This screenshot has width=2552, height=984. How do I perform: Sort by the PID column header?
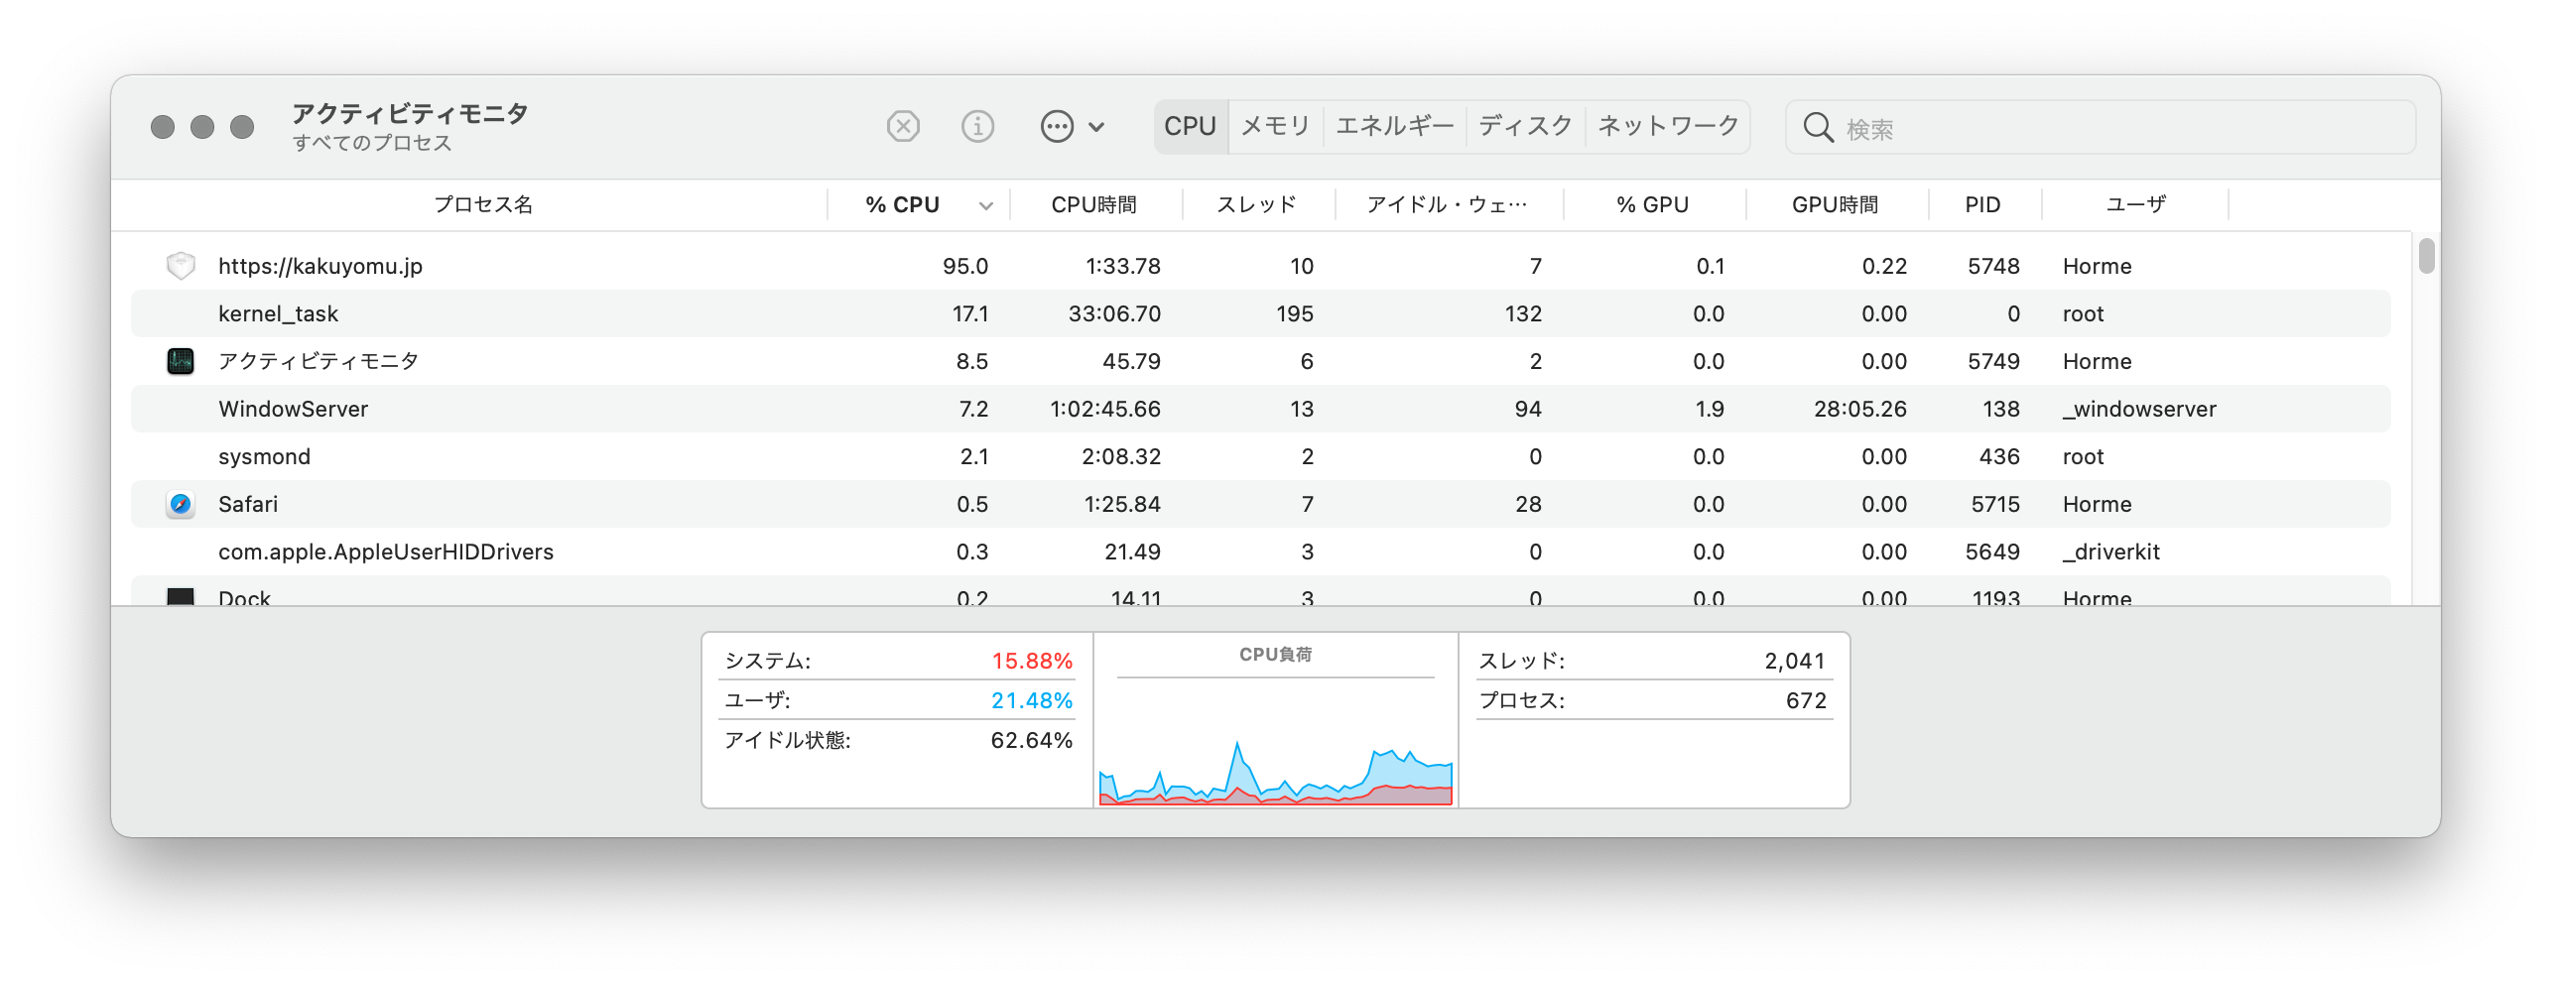tap(1982, 205)
